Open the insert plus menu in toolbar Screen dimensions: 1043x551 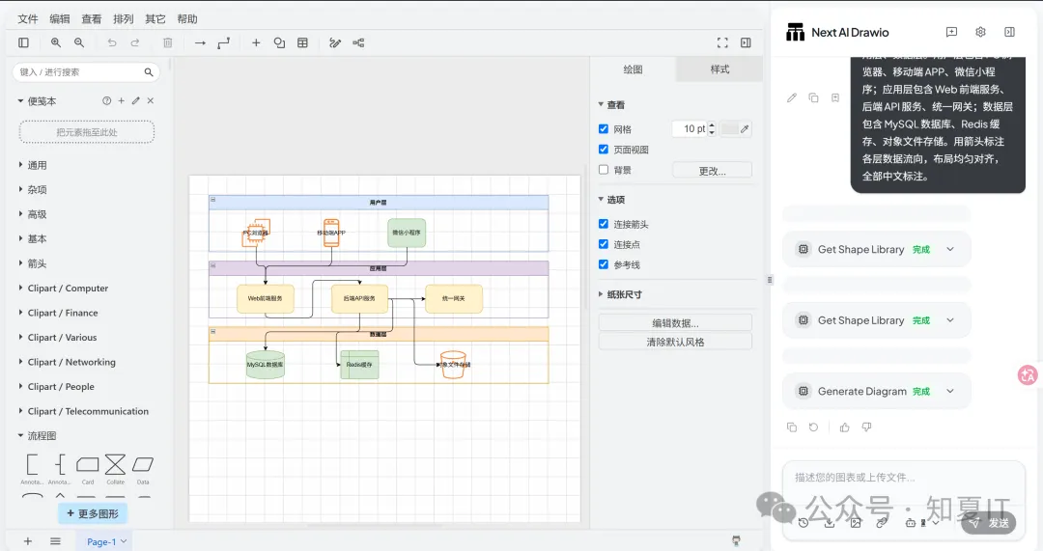tap(256, 42)
